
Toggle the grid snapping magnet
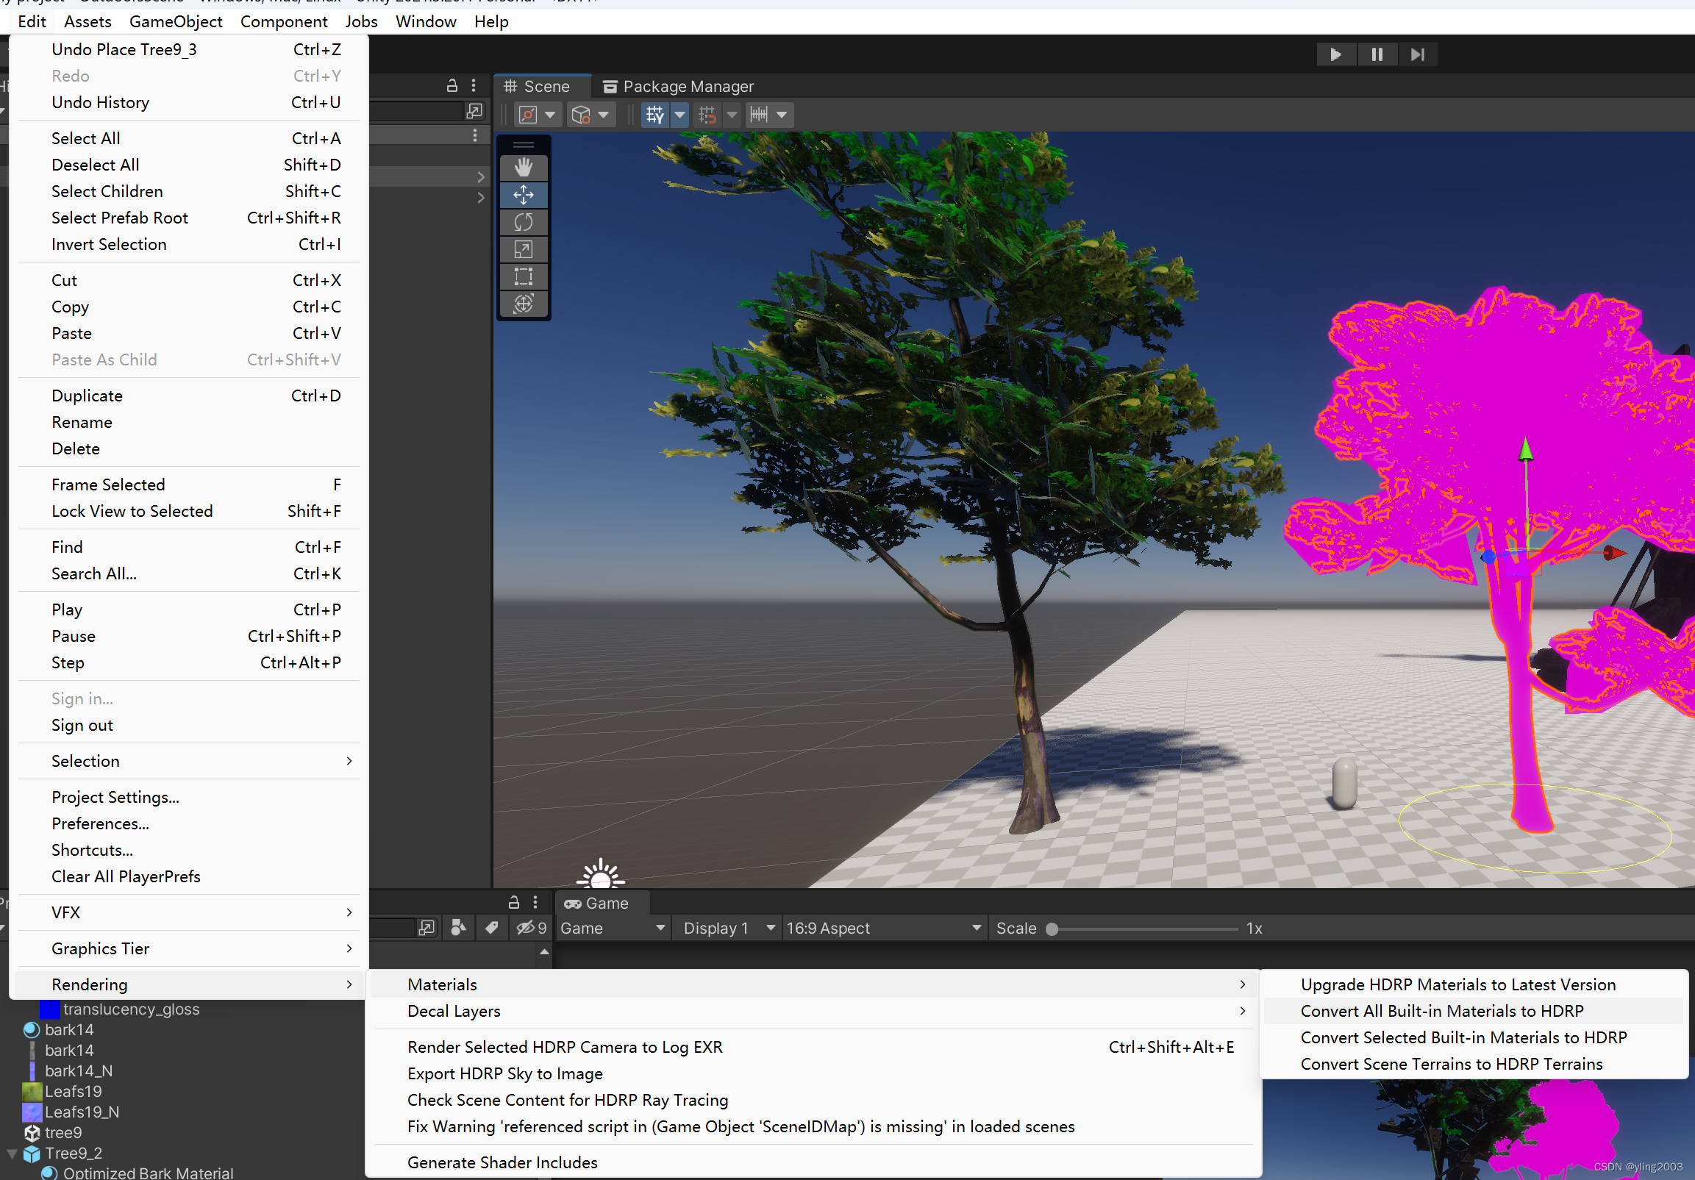coord(707,115)
